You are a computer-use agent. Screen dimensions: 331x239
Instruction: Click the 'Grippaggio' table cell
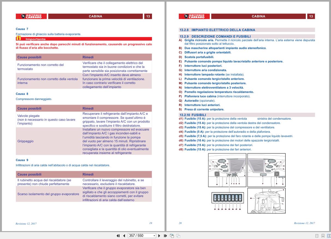tap(48, 141)
